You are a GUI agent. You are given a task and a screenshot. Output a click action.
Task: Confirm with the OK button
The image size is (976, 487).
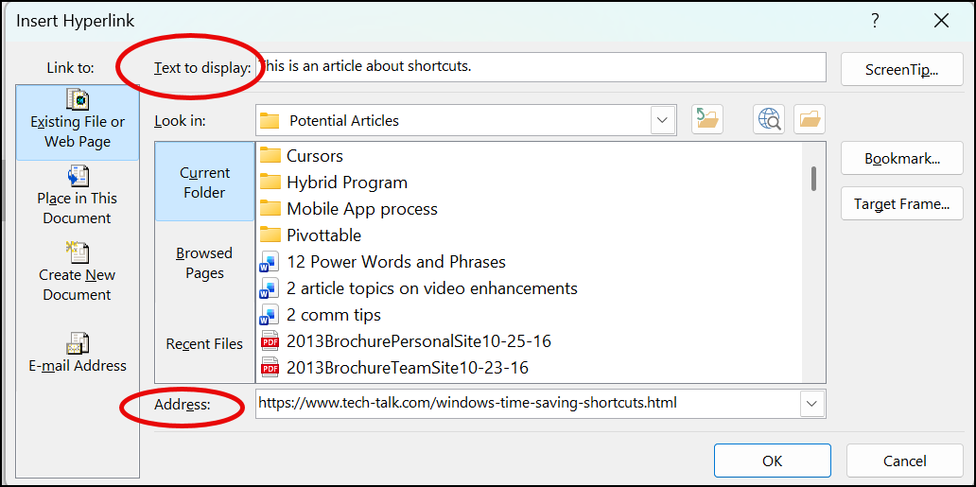point(773,461)
